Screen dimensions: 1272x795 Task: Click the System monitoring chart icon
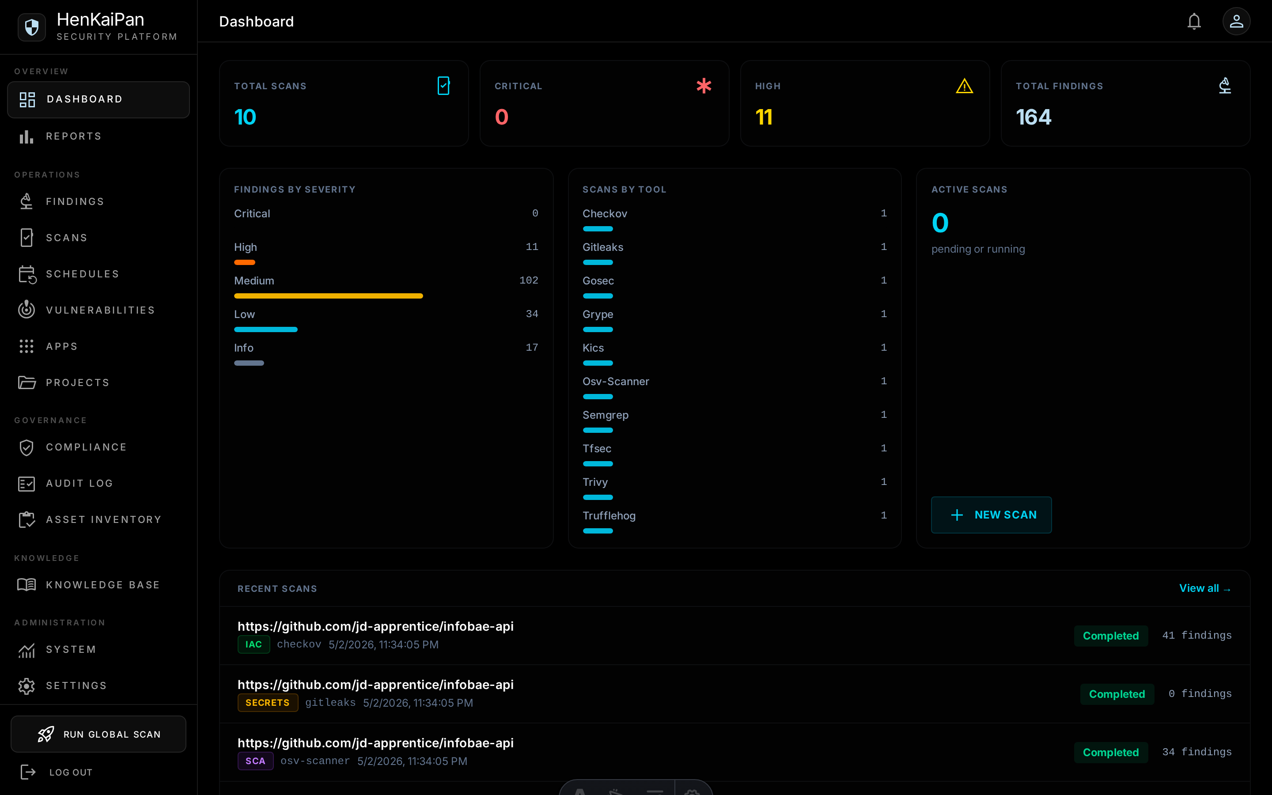pyautogui.click(x=26, y=650)
